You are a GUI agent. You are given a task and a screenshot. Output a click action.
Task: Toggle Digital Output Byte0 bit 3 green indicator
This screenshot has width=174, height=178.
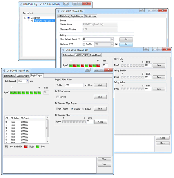click(86, 66)
